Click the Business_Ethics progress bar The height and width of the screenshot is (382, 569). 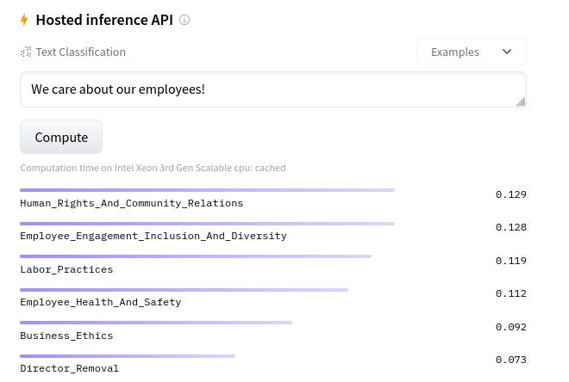[156, 323]
